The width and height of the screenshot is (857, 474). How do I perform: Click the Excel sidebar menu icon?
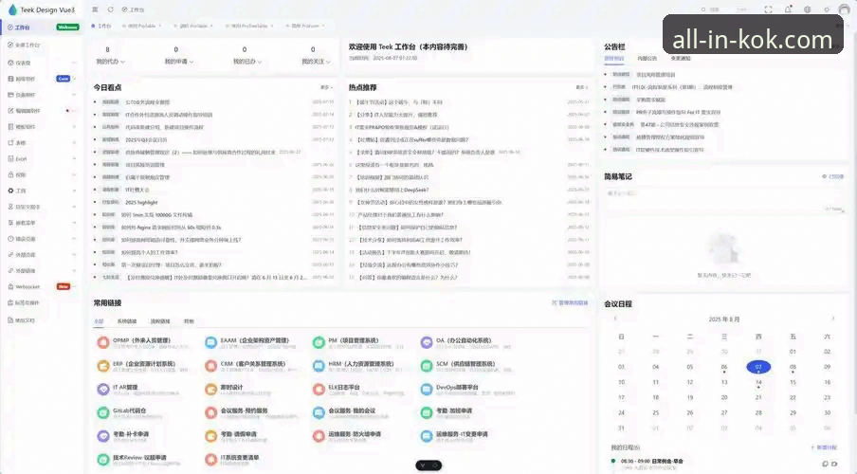pyautogui.click(x=10, y=158)
